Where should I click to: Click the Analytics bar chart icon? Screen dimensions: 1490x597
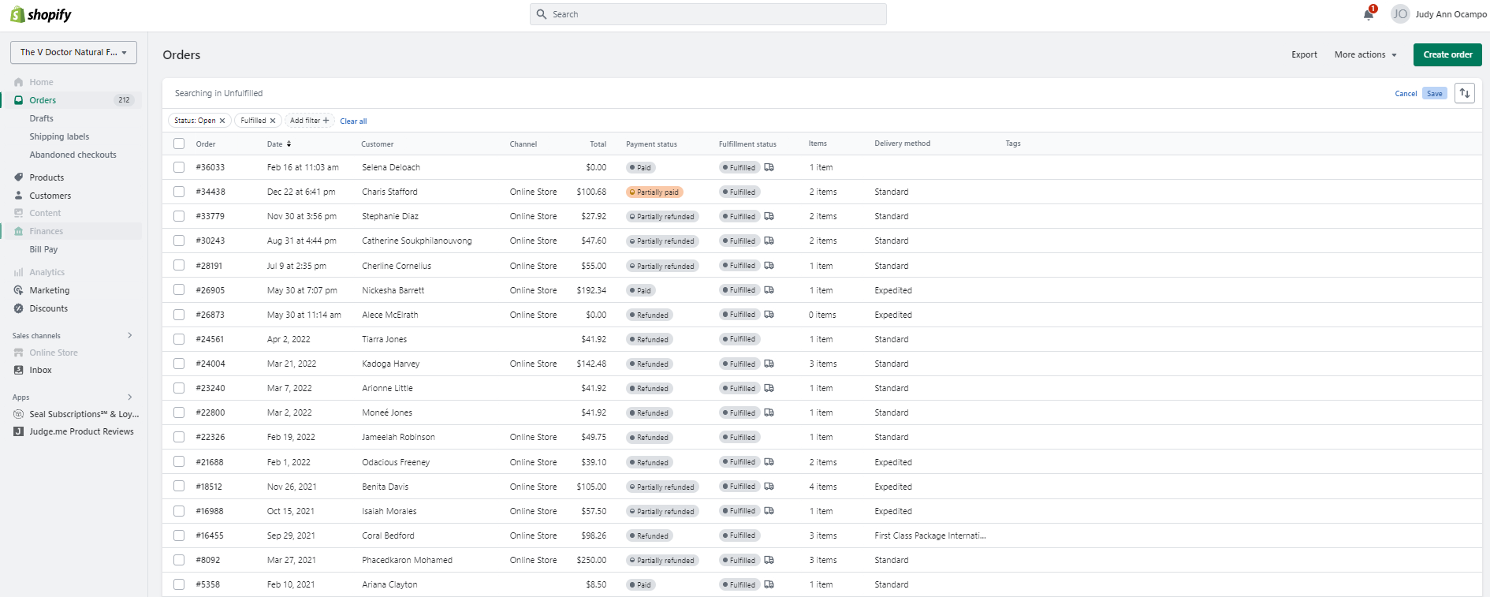click(x=18, y=272)
